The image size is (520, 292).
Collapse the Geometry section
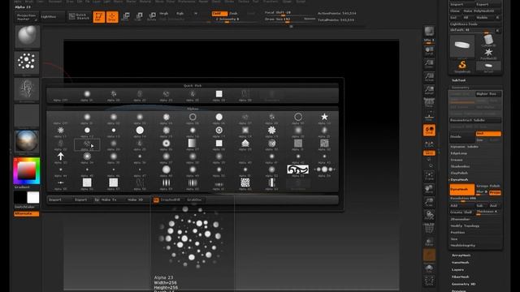click(x=461, y=88)
